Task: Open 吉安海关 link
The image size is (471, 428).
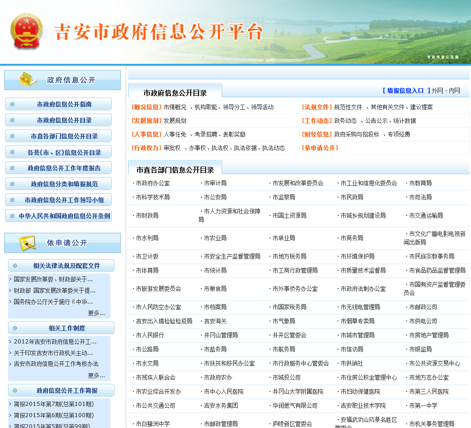Action: [x=216, y=321]
